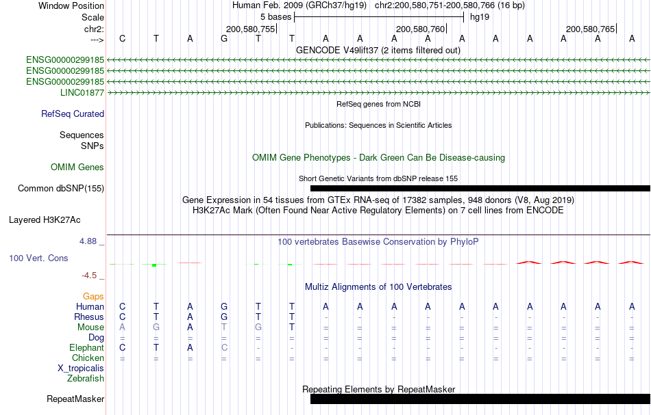The width and height of the screenshot is (651, 415).
Task: Click the 200,580,765 position marker
Action: tap(591, 29)
